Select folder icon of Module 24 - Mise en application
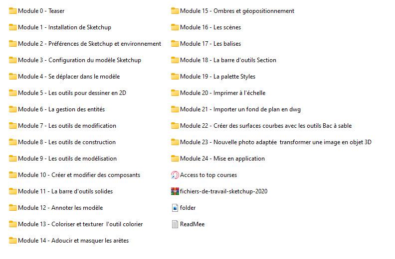This screenshot has width=395, height=259. click(x=175, y=159)
